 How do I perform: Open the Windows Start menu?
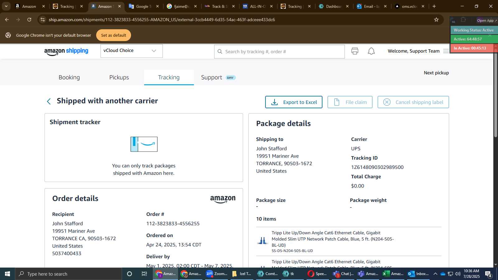tap(7, 274)
